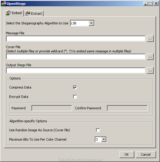
Task: Click inside the Output Stego File field
Action: [76, 70]
